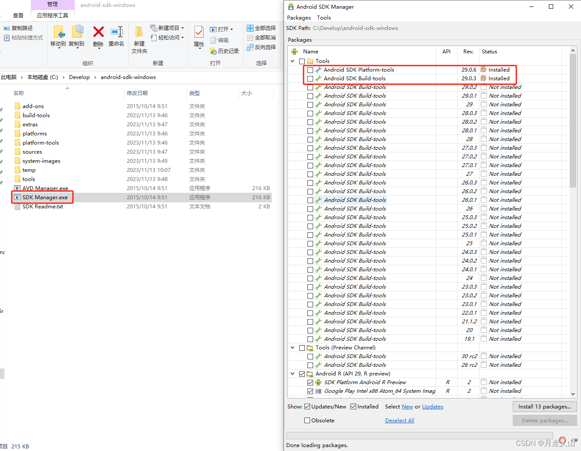
Task: Select the platforms folder row in Explorer
Action: 142,133
